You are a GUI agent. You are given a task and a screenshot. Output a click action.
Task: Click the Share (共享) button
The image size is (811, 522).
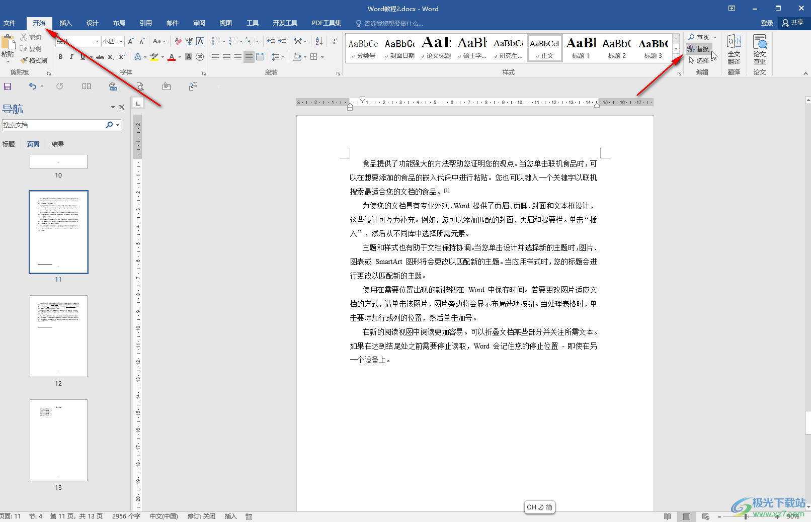pyautogui.click(x=793, y=23)
